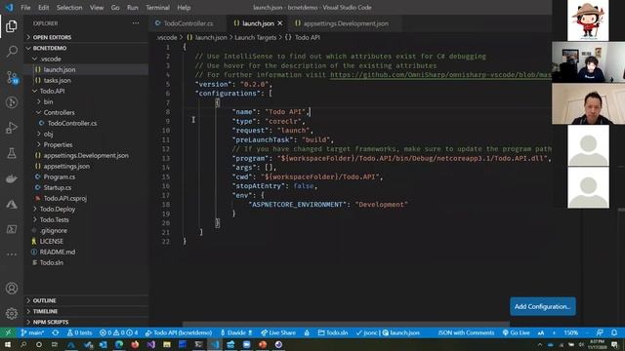Open the Source Control view

click(12, 77)
